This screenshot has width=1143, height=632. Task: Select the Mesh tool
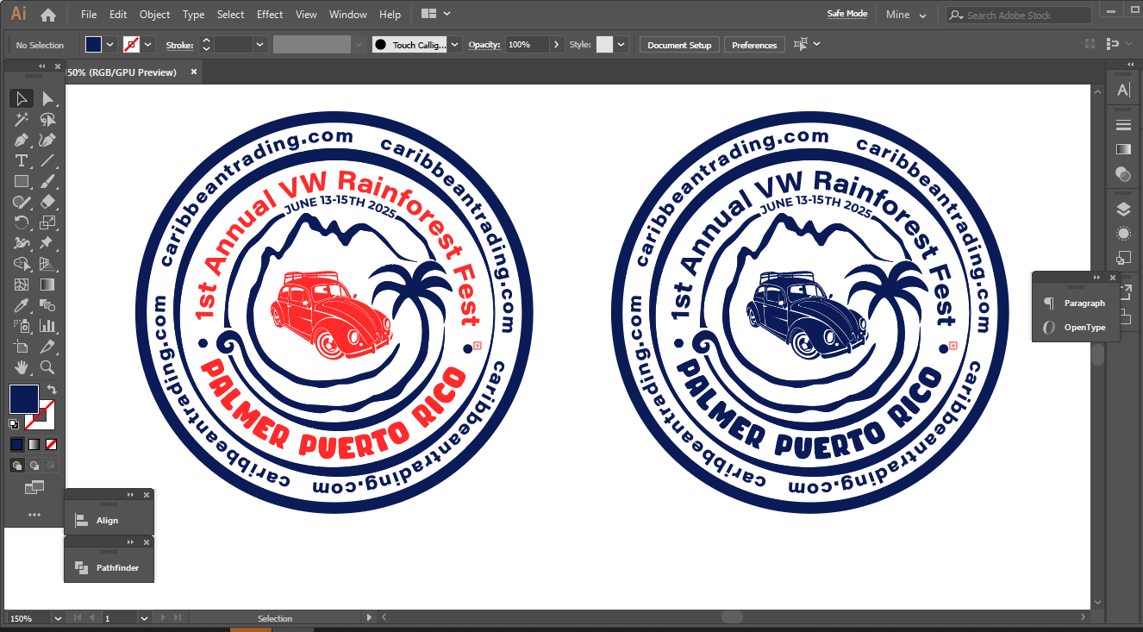(22, 285)
